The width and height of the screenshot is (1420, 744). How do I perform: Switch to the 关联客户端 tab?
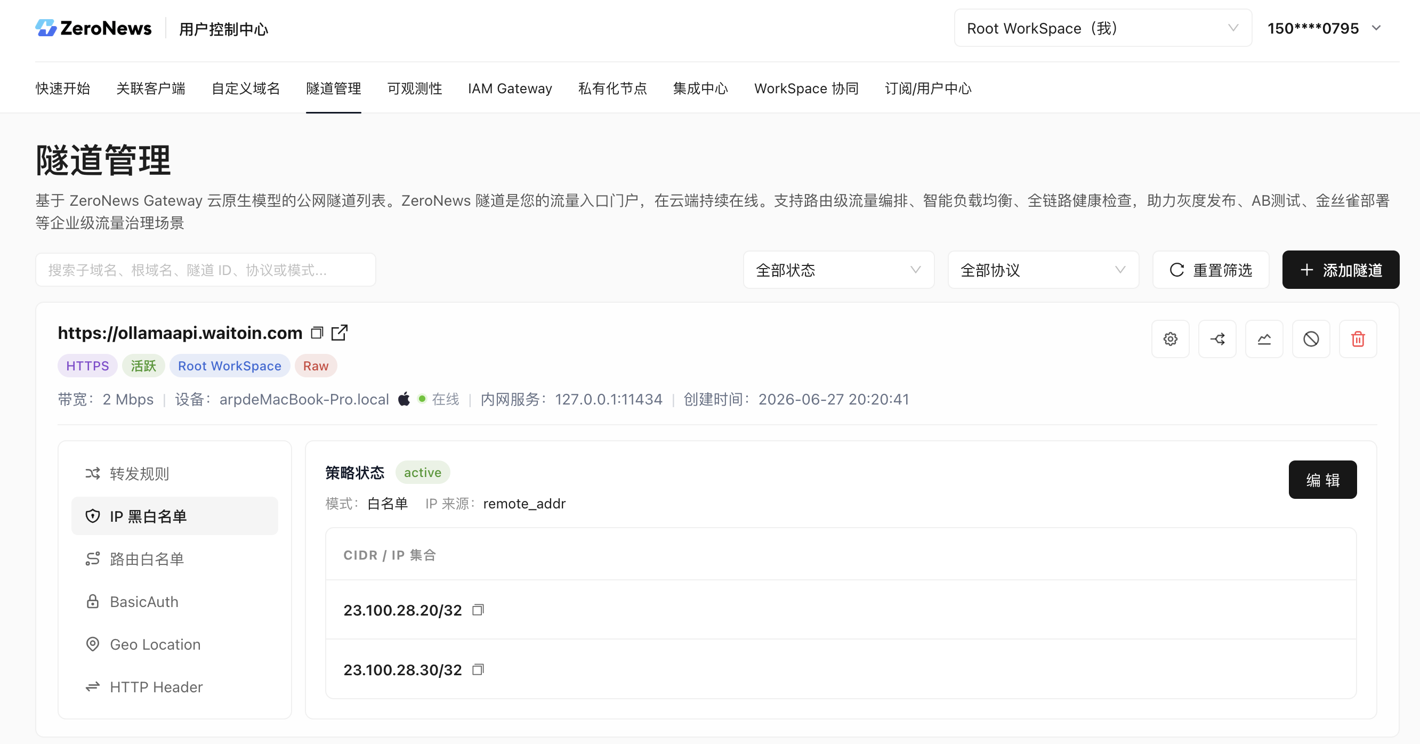tap(150, 88)
